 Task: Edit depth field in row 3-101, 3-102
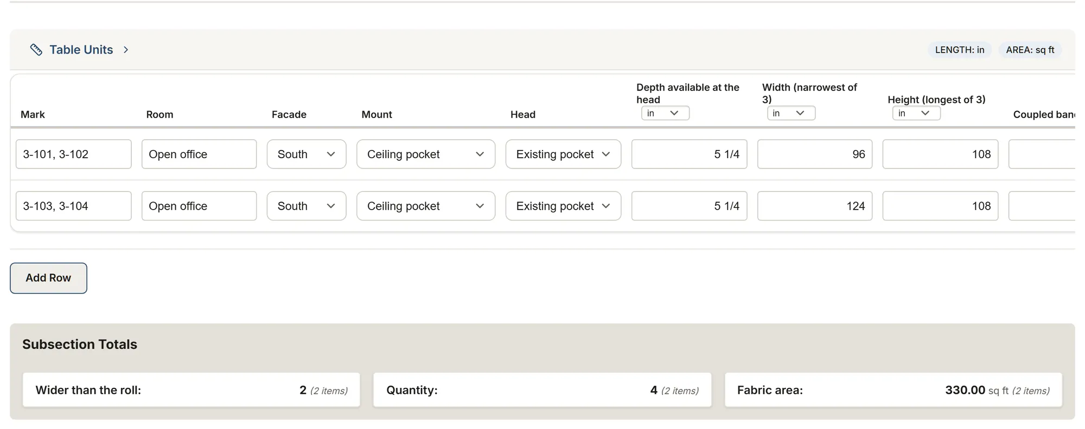tap(689, 154)
